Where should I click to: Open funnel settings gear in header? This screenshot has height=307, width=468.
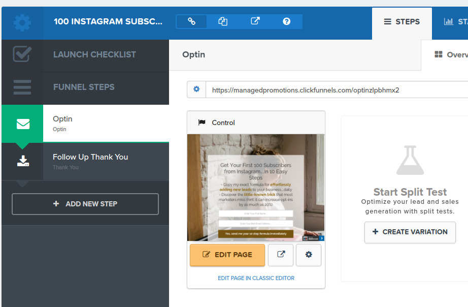[x=22, y=23]
